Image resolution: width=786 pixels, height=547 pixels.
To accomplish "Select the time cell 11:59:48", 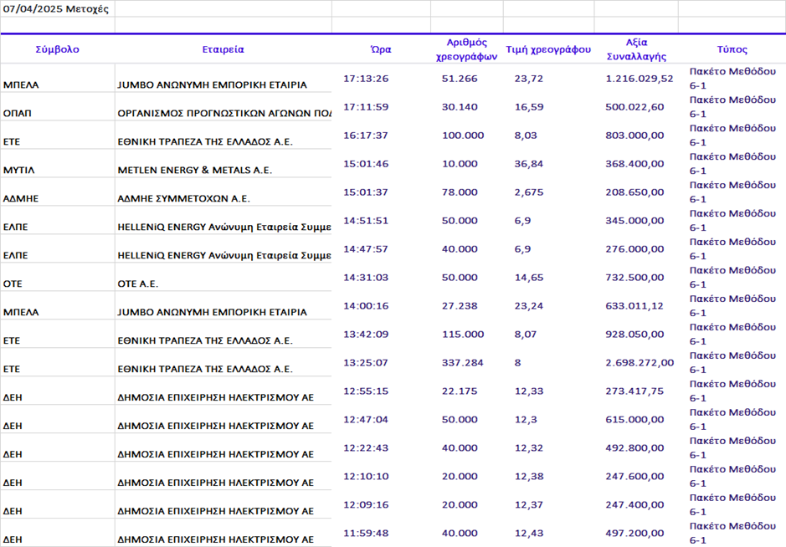I will (366, 534).
